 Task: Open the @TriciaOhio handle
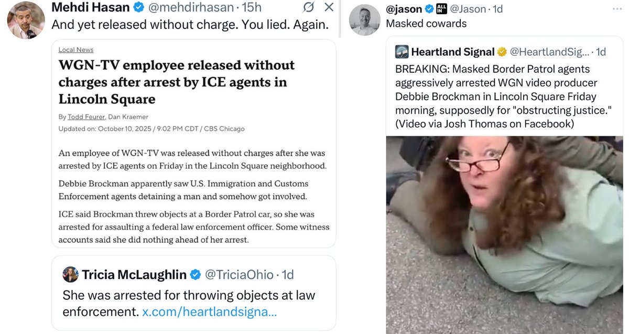[x=239, y=274]
